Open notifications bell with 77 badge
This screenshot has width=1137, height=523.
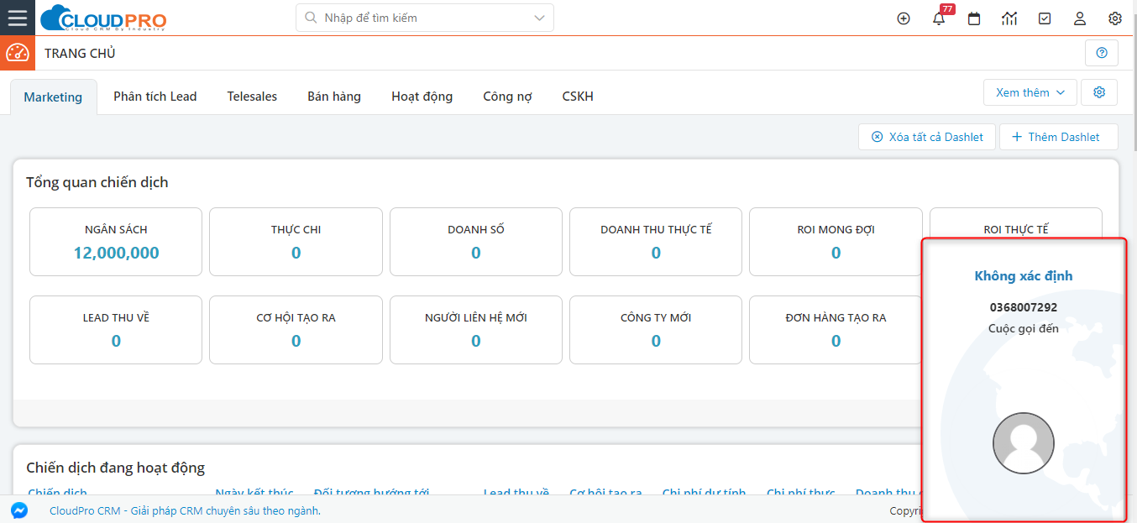(x=940, y=18)
